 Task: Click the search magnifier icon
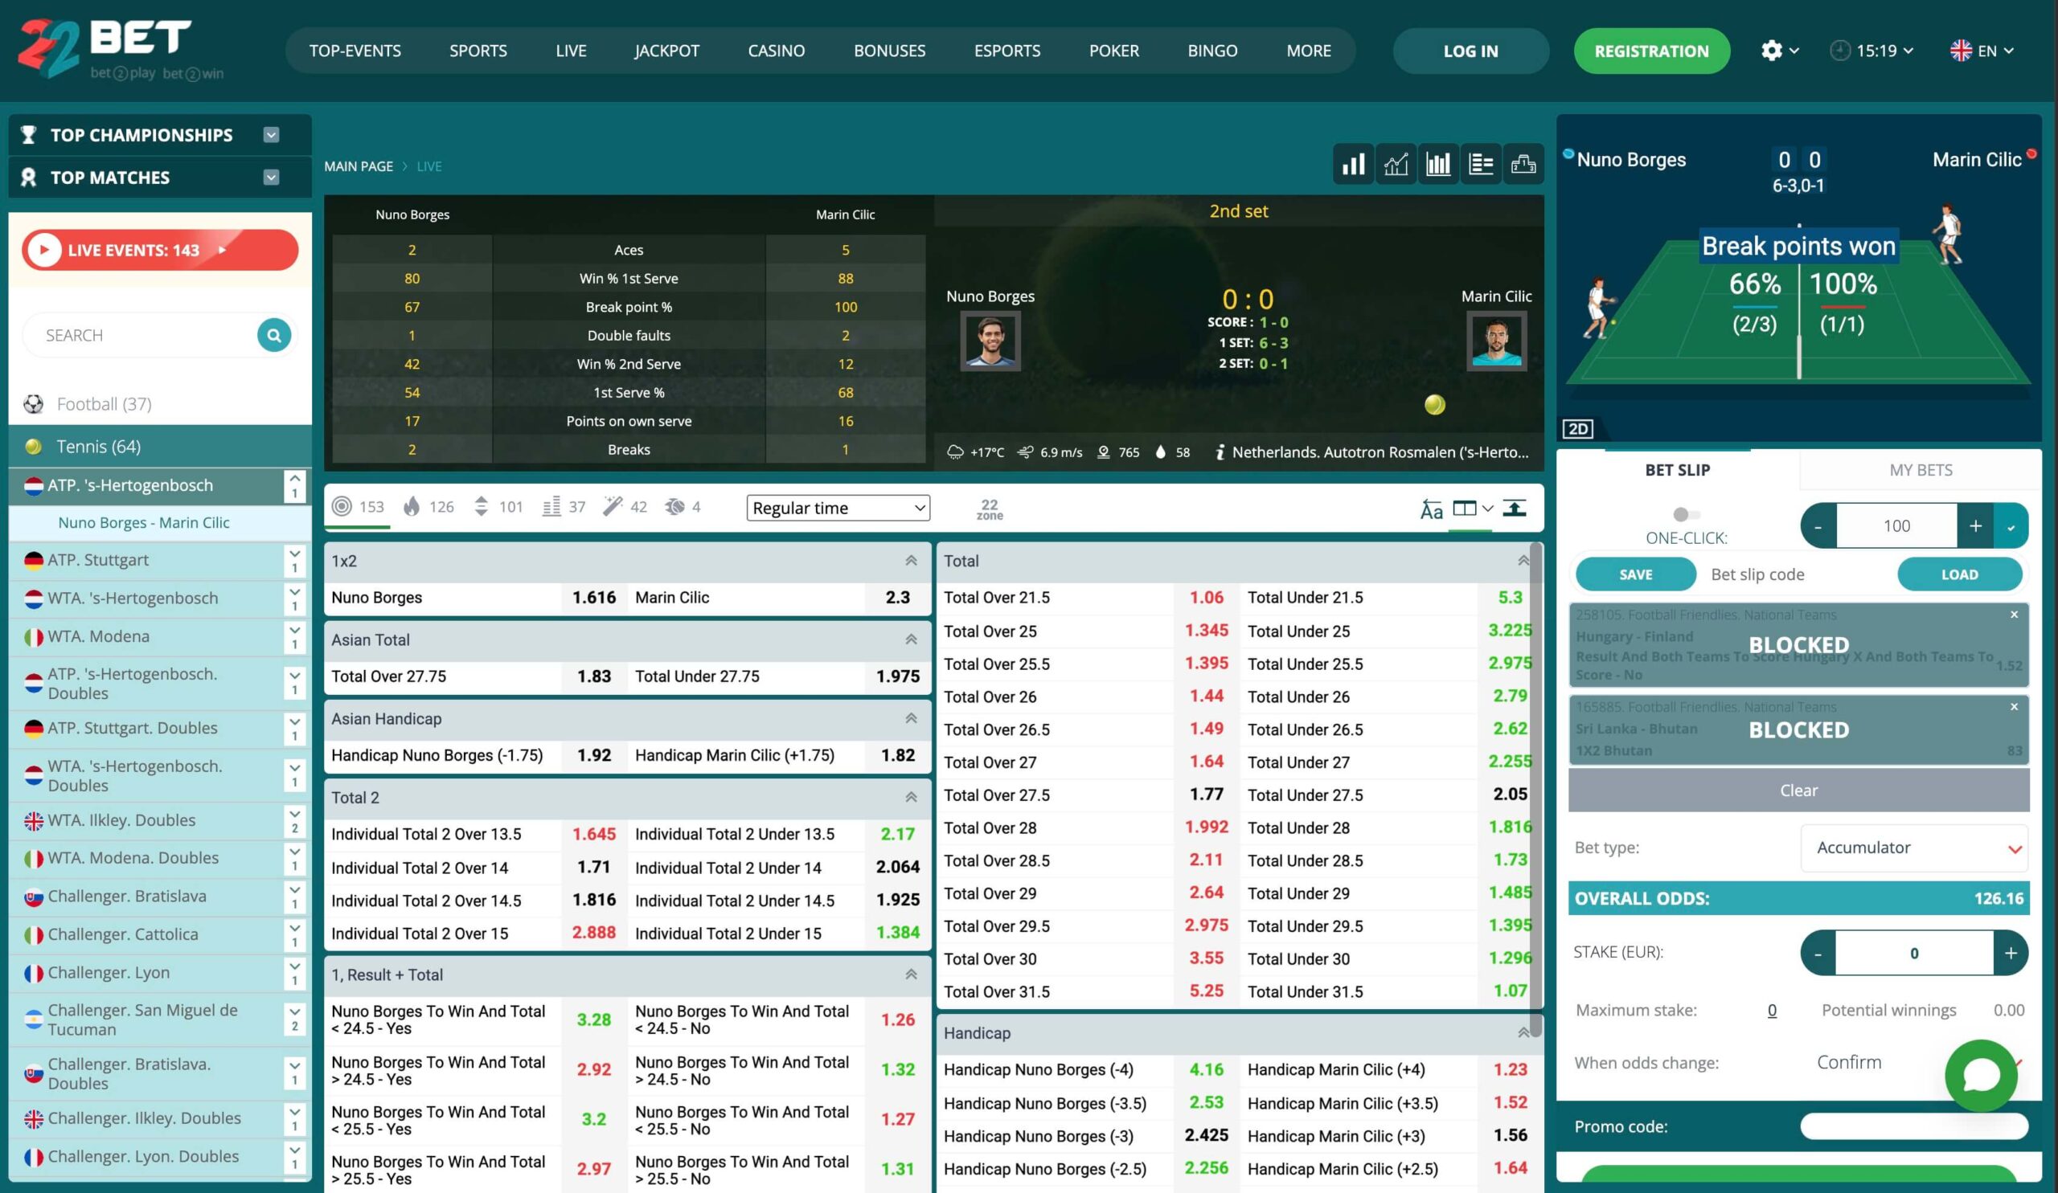coord(273,335)
